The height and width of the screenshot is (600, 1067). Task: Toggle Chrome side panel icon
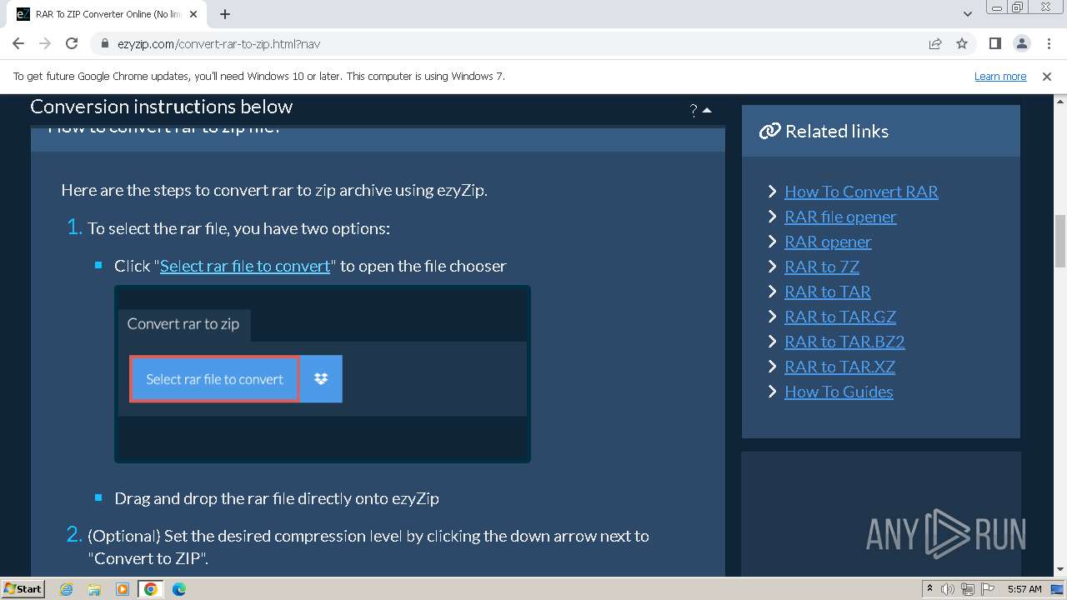tap(994, 43)
